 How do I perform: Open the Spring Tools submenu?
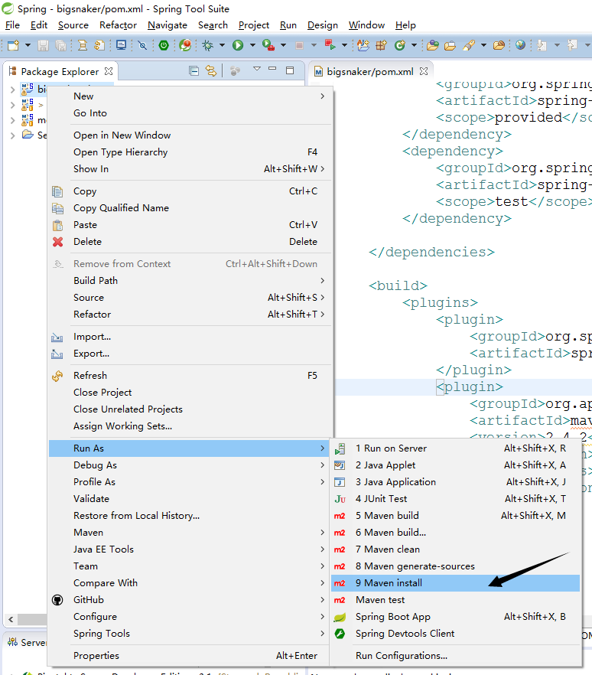point(190,633)
